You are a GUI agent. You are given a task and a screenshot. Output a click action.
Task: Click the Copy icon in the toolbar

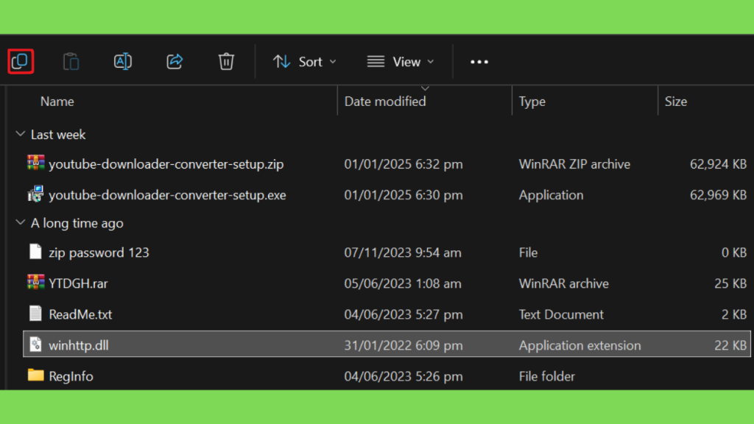(x=20, y=62)
